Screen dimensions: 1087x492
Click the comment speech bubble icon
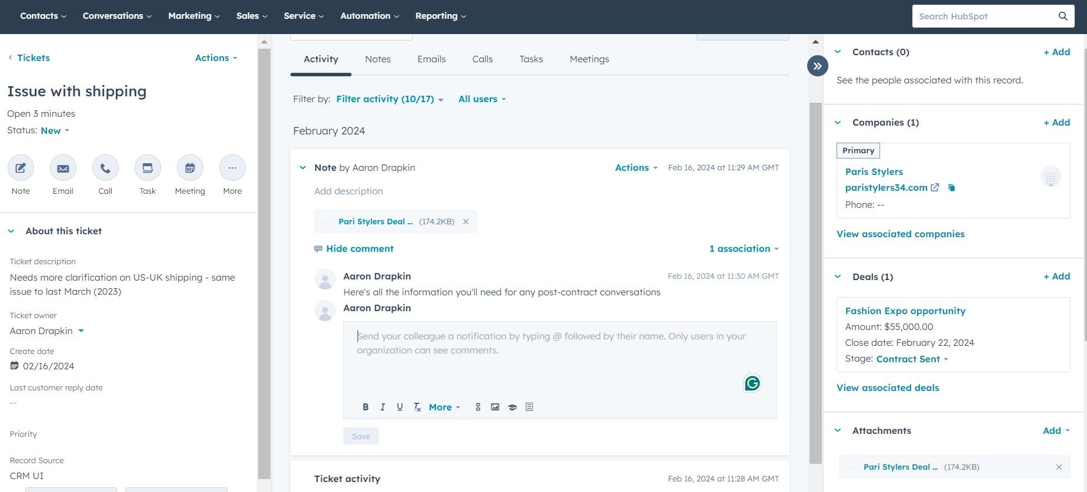tap(318, 249)
